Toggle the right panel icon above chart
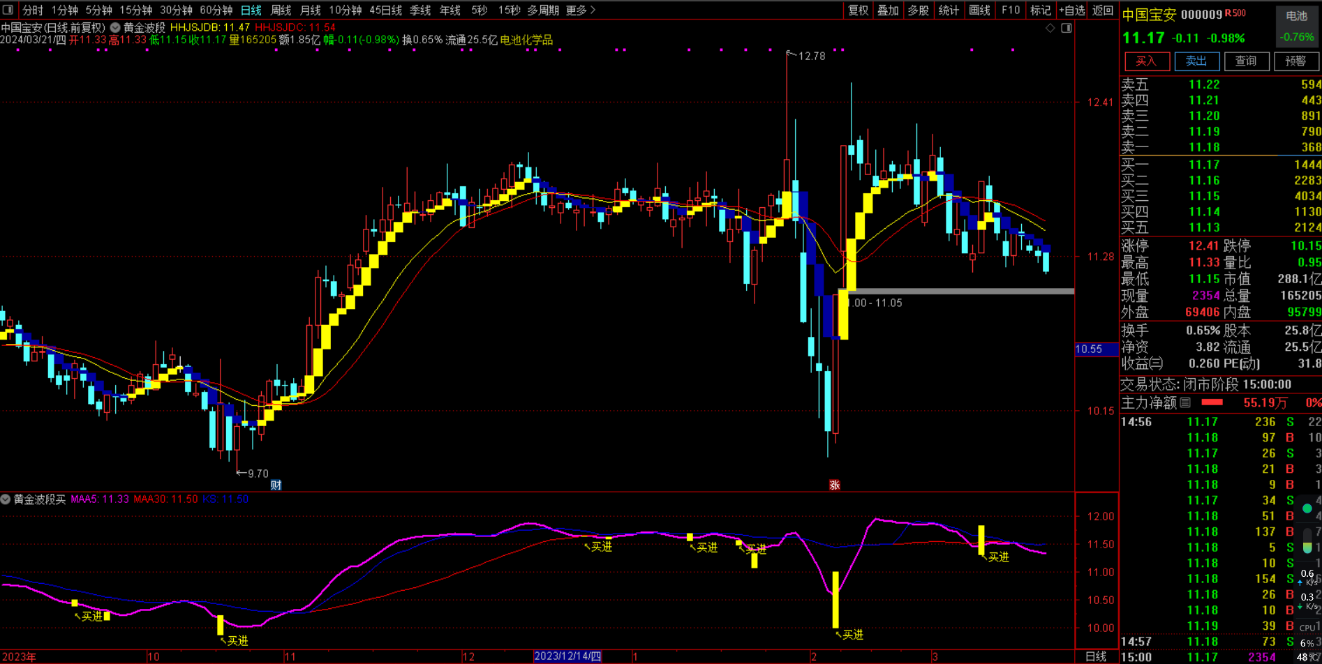The height and width of the screenshot is (664, 1322). pyautogui.click(x=1067, y=28)
